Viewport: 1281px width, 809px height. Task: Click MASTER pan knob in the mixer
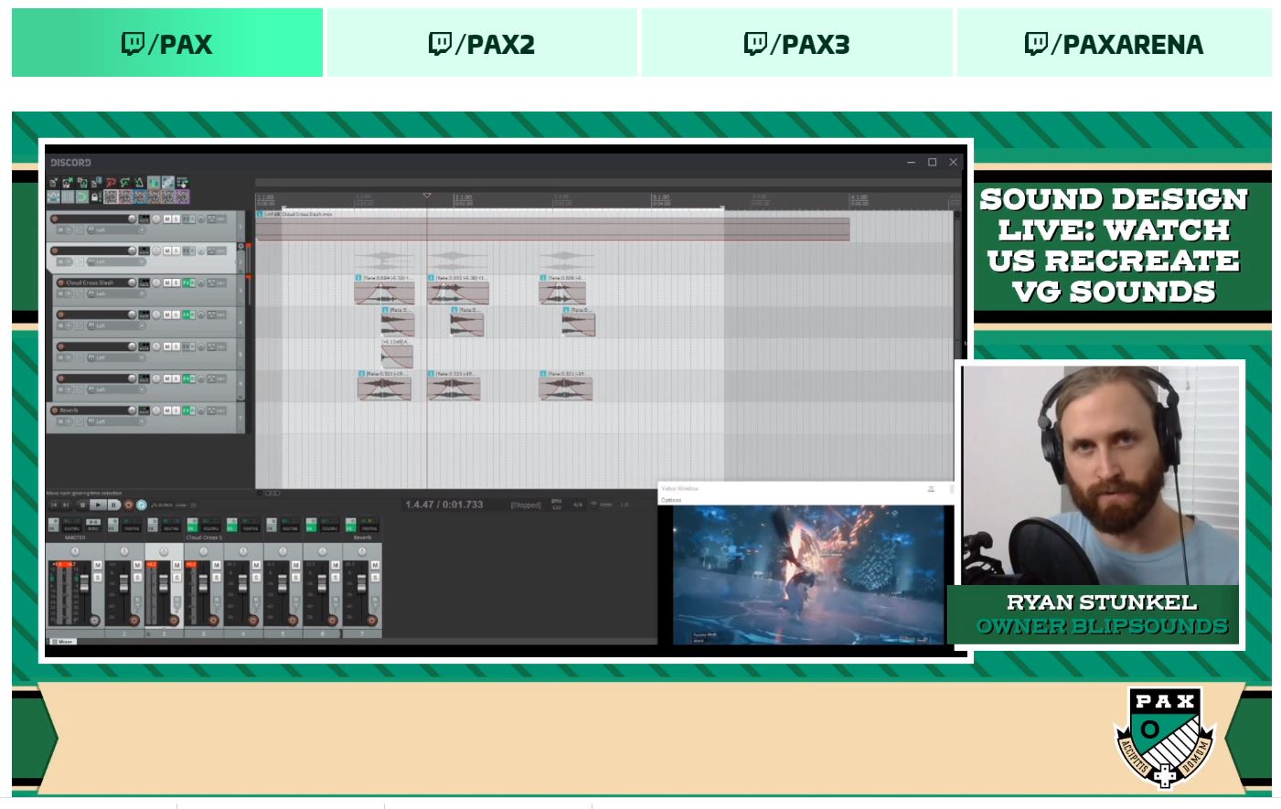pyautogui.click(x=75, y=551)
